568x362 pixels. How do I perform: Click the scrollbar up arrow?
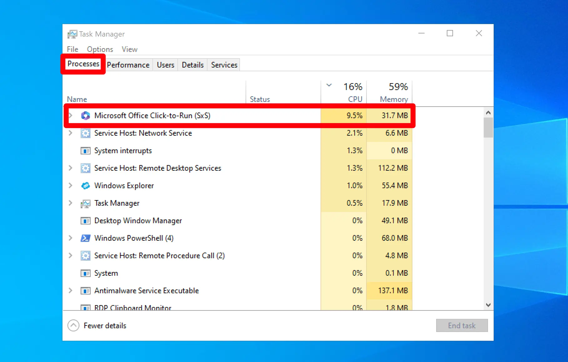pyautogui.click(x=488, y=112)
